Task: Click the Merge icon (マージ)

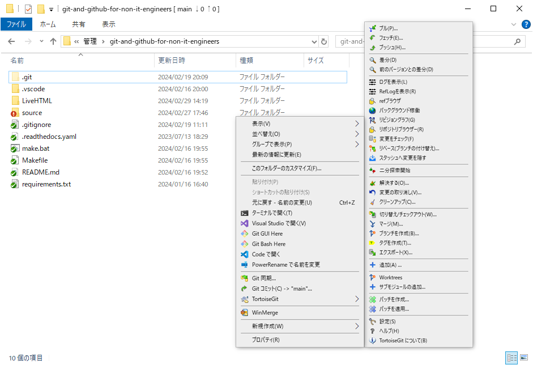Action: click(373, 224)
